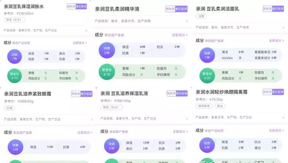Image resolution: width=288 pixels, height=163 pixels.
Task: Click green 安全分 4.70 circle of 保湿润肤水
Action: point(14,76)
